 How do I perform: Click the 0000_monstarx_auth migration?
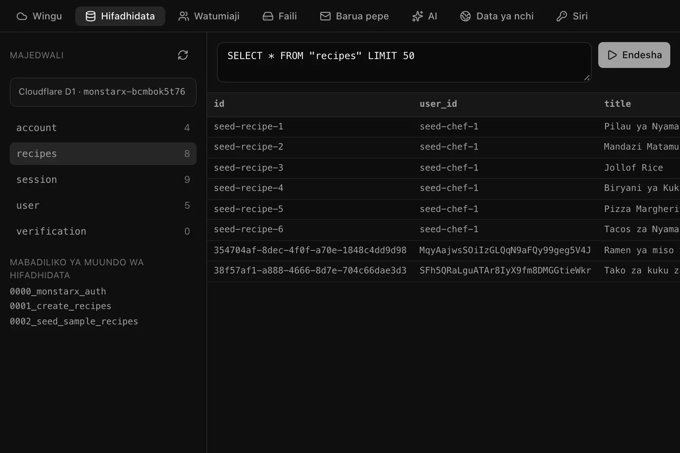(58, 292)
